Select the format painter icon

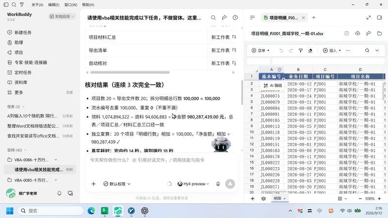pos(301,50)
